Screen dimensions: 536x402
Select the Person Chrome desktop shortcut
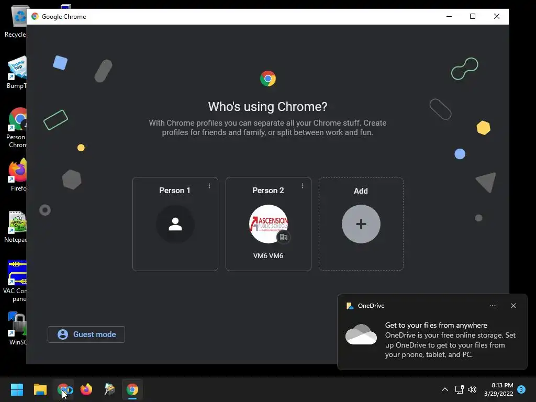click(16, 128)
